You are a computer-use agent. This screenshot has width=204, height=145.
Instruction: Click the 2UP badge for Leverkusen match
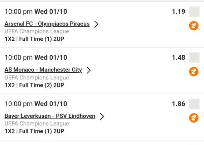pos(194,118)
